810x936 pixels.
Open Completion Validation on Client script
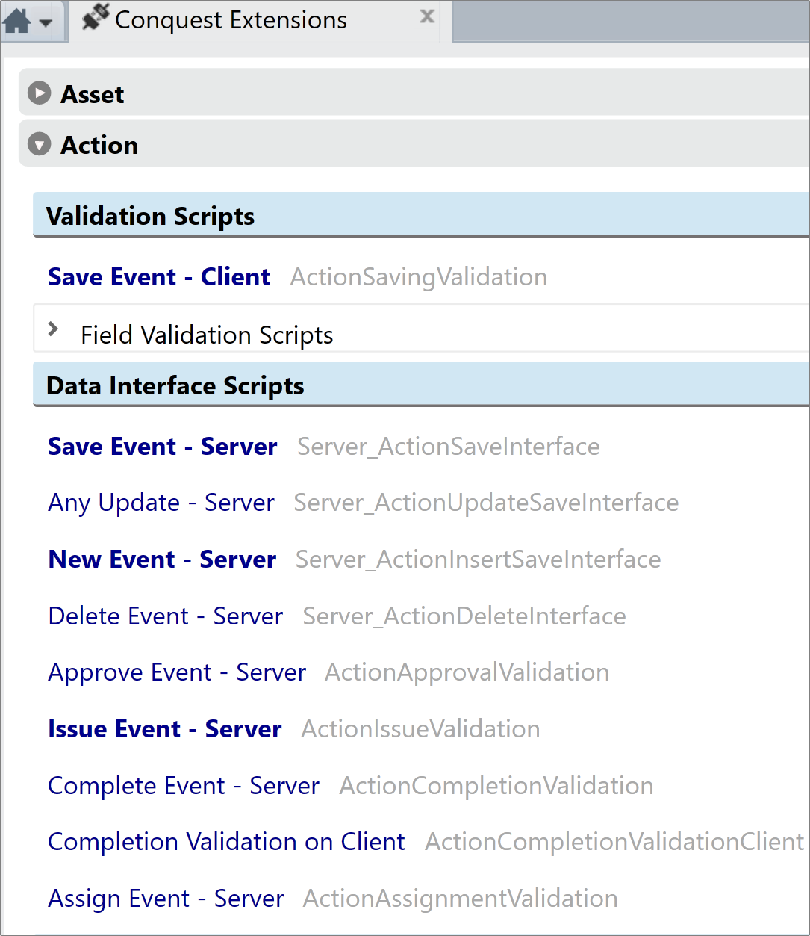point(227,842)
